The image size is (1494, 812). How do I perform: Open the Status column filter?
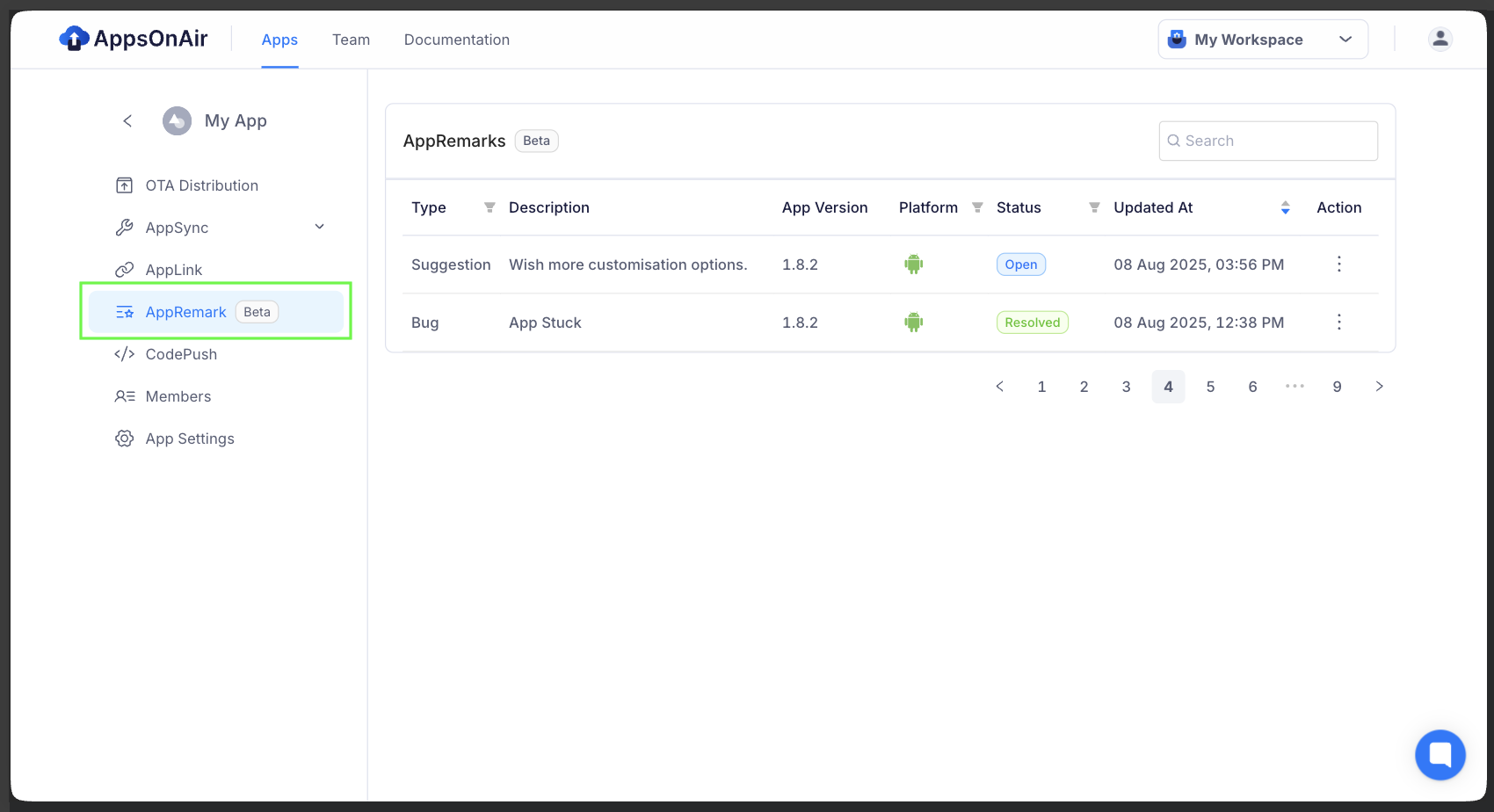pyautogui.click(x=1094, y=207)
